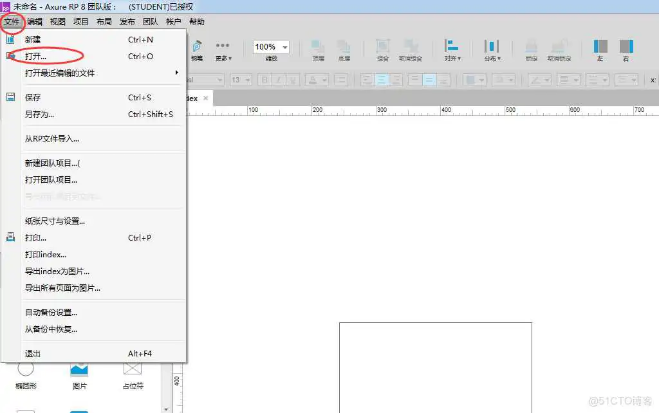Select the Pen (钢笔) tool
Screen dimensions: 659x413
(x=196, y=48)
